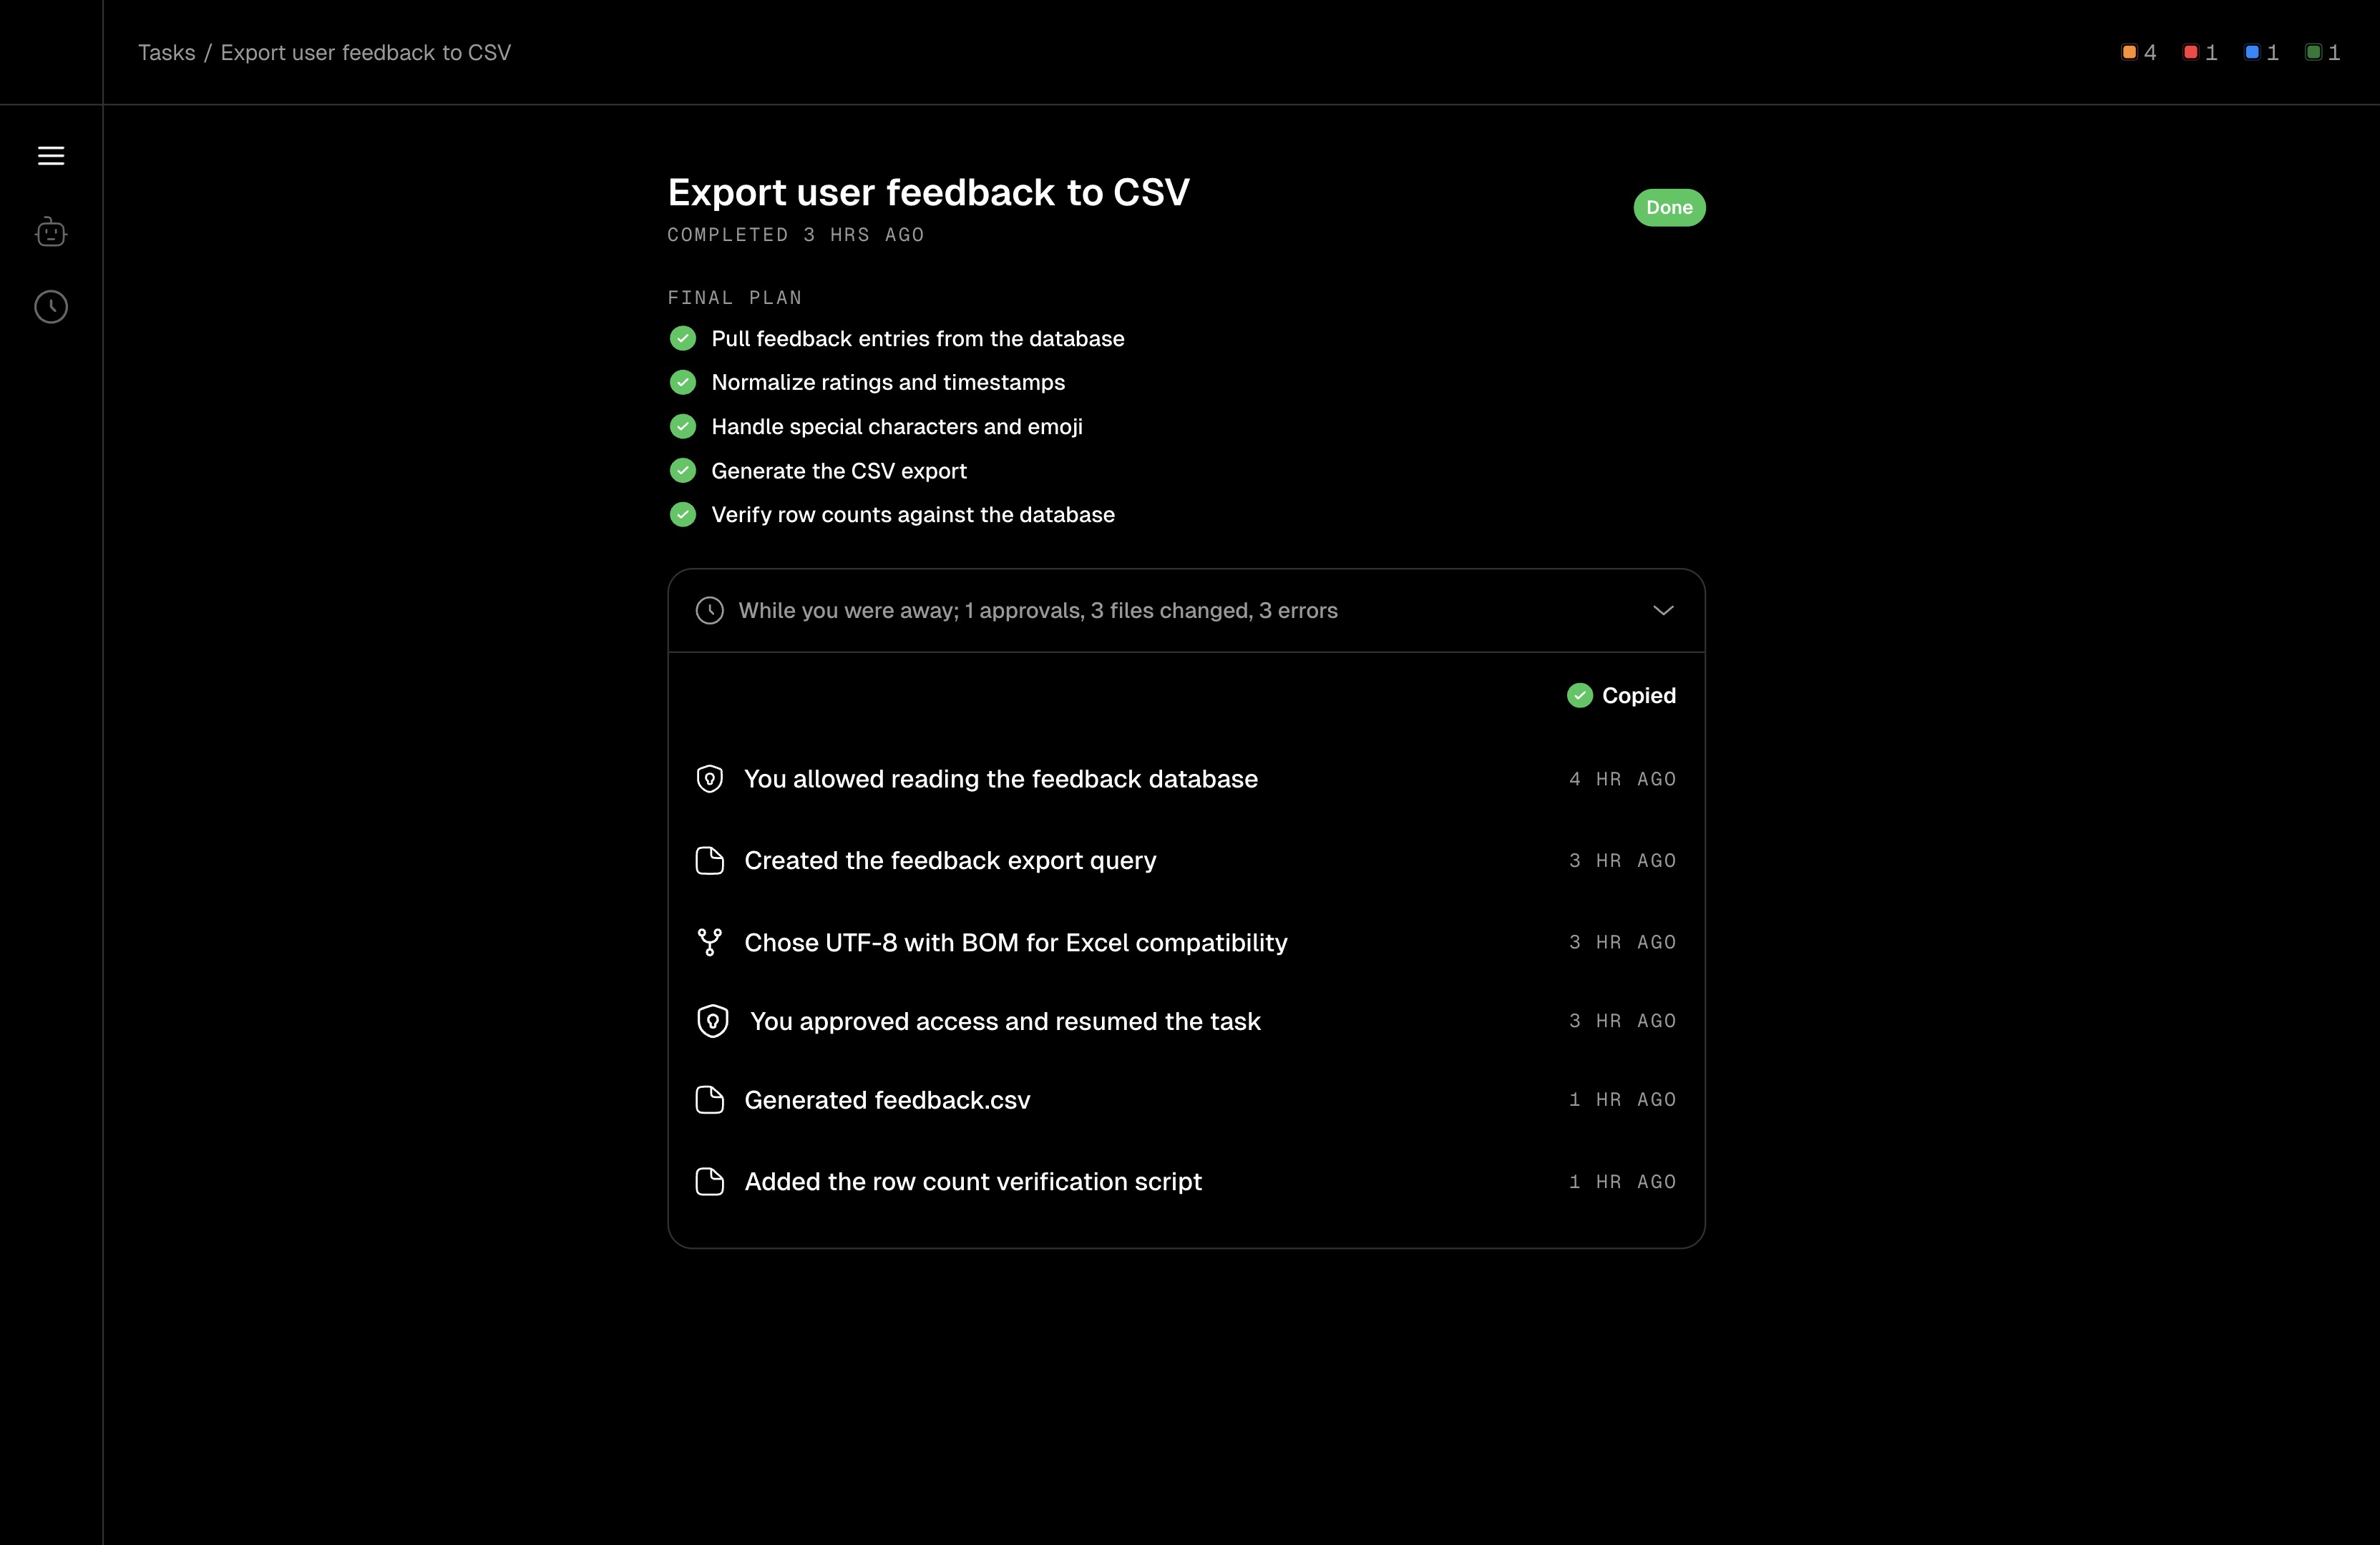Screen dimensions: 2380x1545
Task: Select 'You allowed reading the feedback database'
Action: [x=1000, y=778]
